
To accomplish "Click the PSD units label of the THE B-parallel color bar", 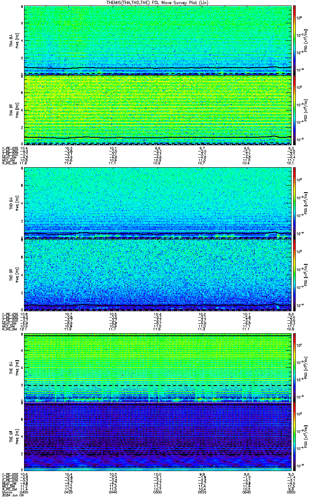I will coord(306,436).
